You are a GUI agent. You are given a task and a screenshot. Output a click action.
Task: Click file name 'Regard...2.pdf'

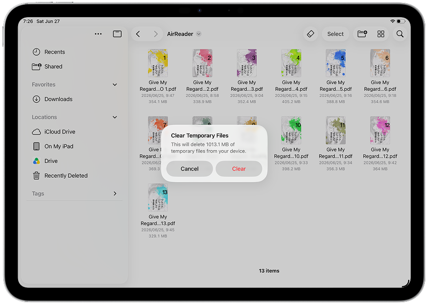(203, 89)
